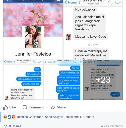Click the blue like reaction icon

click(9, 117)
